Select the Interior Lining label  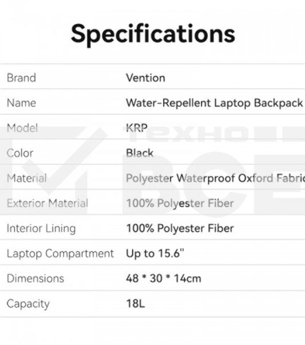click(41, 229)
